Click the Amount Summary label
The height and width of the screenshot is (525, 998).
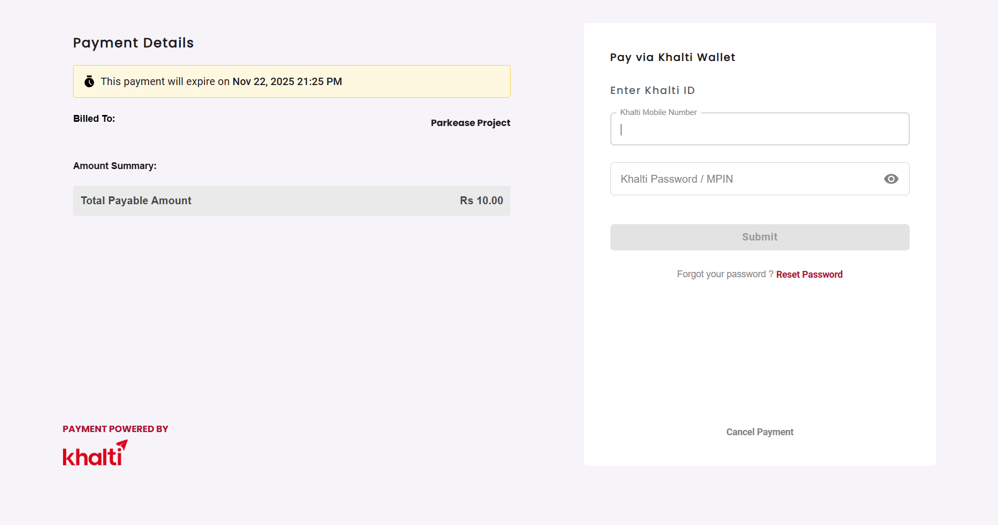(x=115, y=166)
